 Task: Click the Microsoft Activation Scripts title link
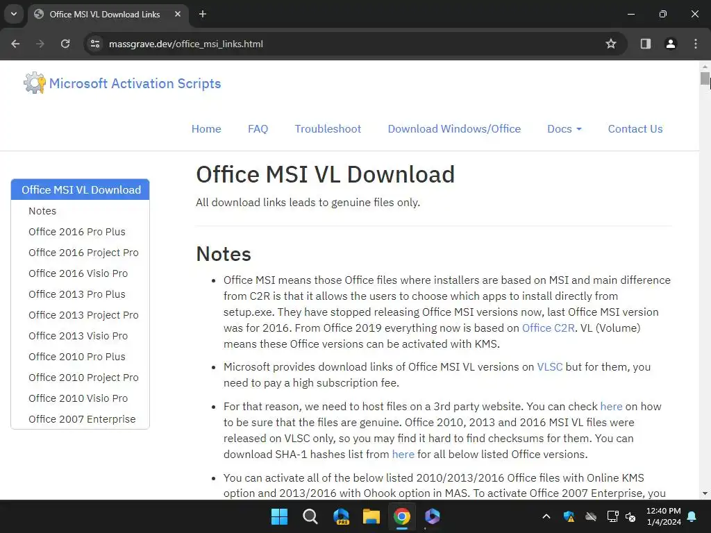pos(135,83)
